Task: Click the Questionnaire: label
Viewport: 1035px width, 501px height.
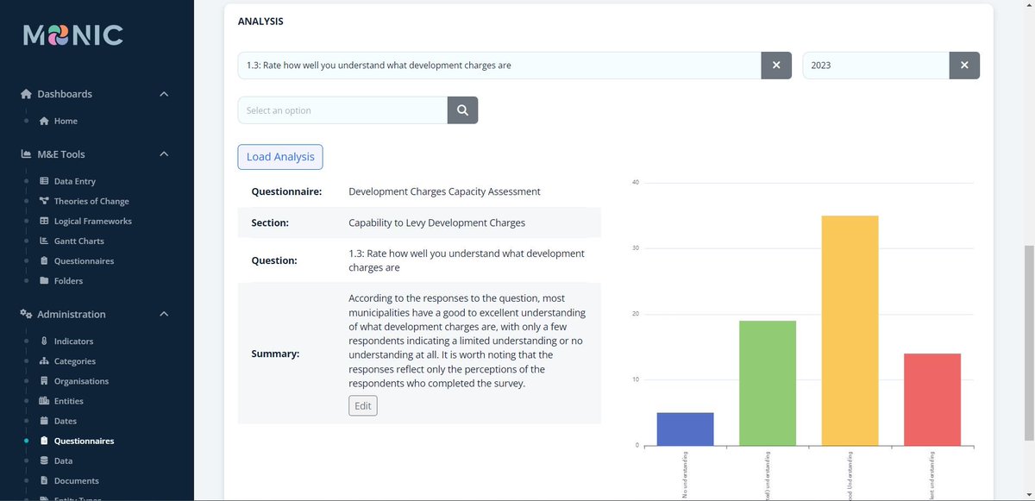Action: (286, 191)
